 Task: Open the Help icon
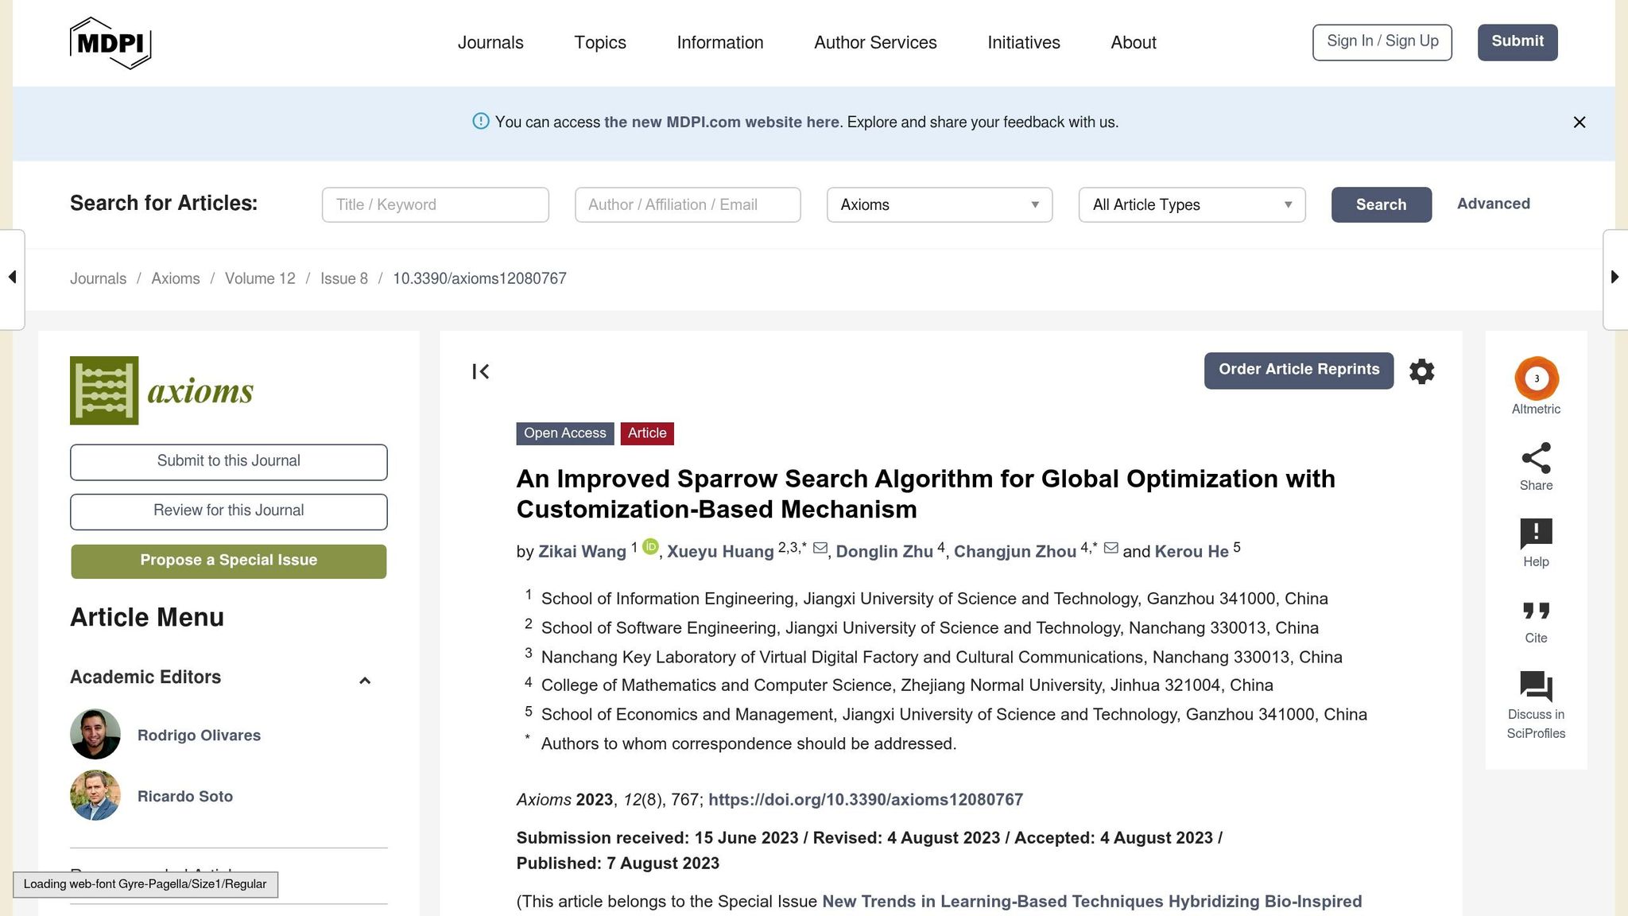(x=1536, y=534)
